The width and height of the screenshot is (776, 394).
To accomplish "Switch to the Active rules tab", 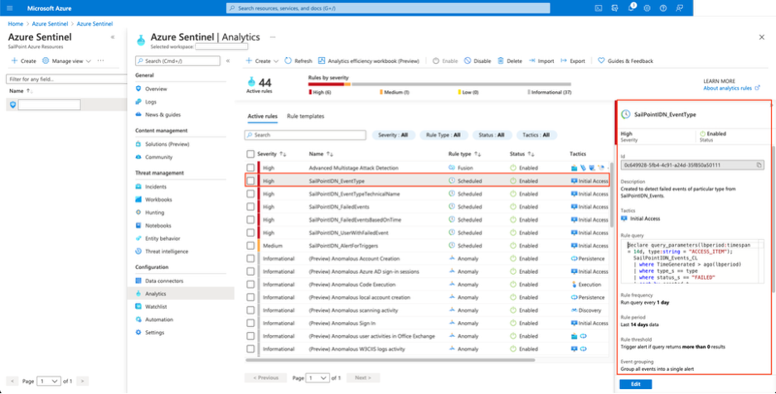I will click(x=262, y=117).
